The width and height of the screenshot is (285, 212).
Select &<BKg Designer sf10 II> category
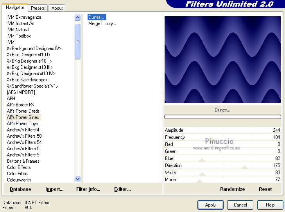[x=29, y=61]
